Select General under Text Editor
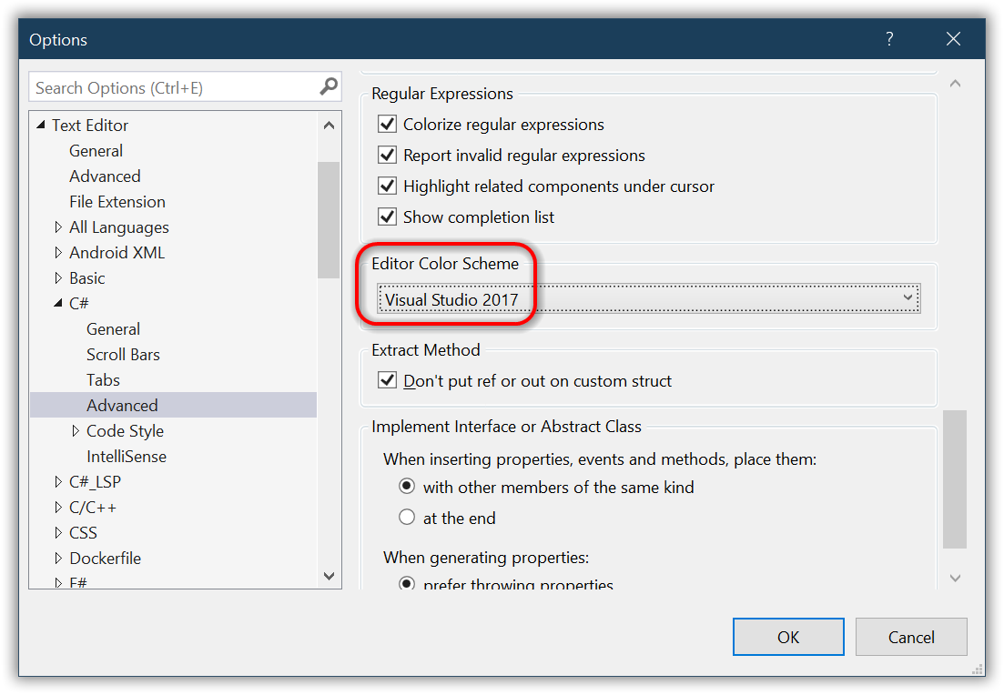Image resolution: width=1004 pixels, height=695 pixels. pos(96,150)
